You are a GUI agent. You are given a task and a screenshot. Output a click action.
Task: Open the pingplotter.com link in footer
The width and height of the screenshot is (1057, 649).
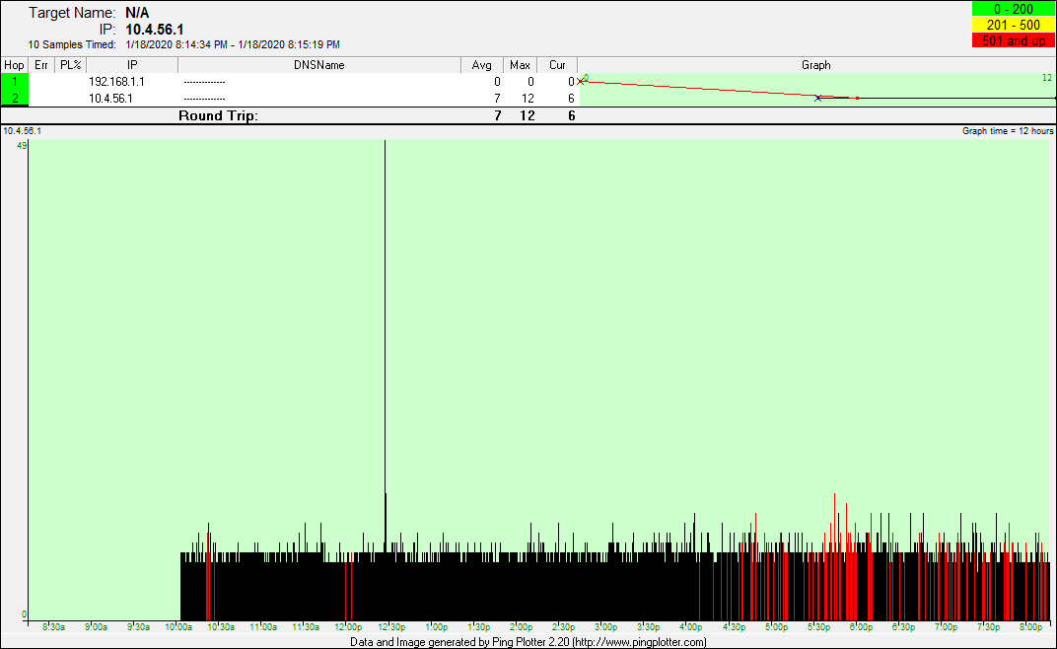[639, 642]
